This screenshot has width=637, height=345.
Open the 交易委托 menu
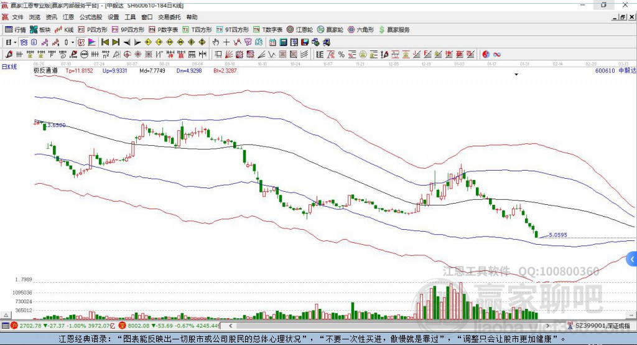click(169, 17)
